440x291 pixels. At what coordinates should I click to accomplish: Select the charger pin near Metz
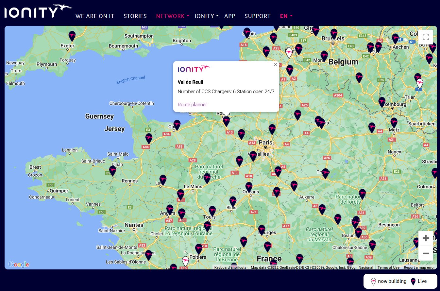pyautogui.click(x=394, y=122)
